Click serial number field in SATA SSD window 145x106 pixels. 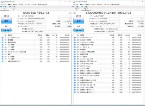37,19
